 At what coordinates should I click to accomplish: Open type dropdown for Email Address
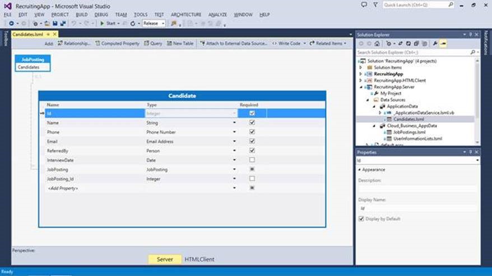[x=234, y=141]
